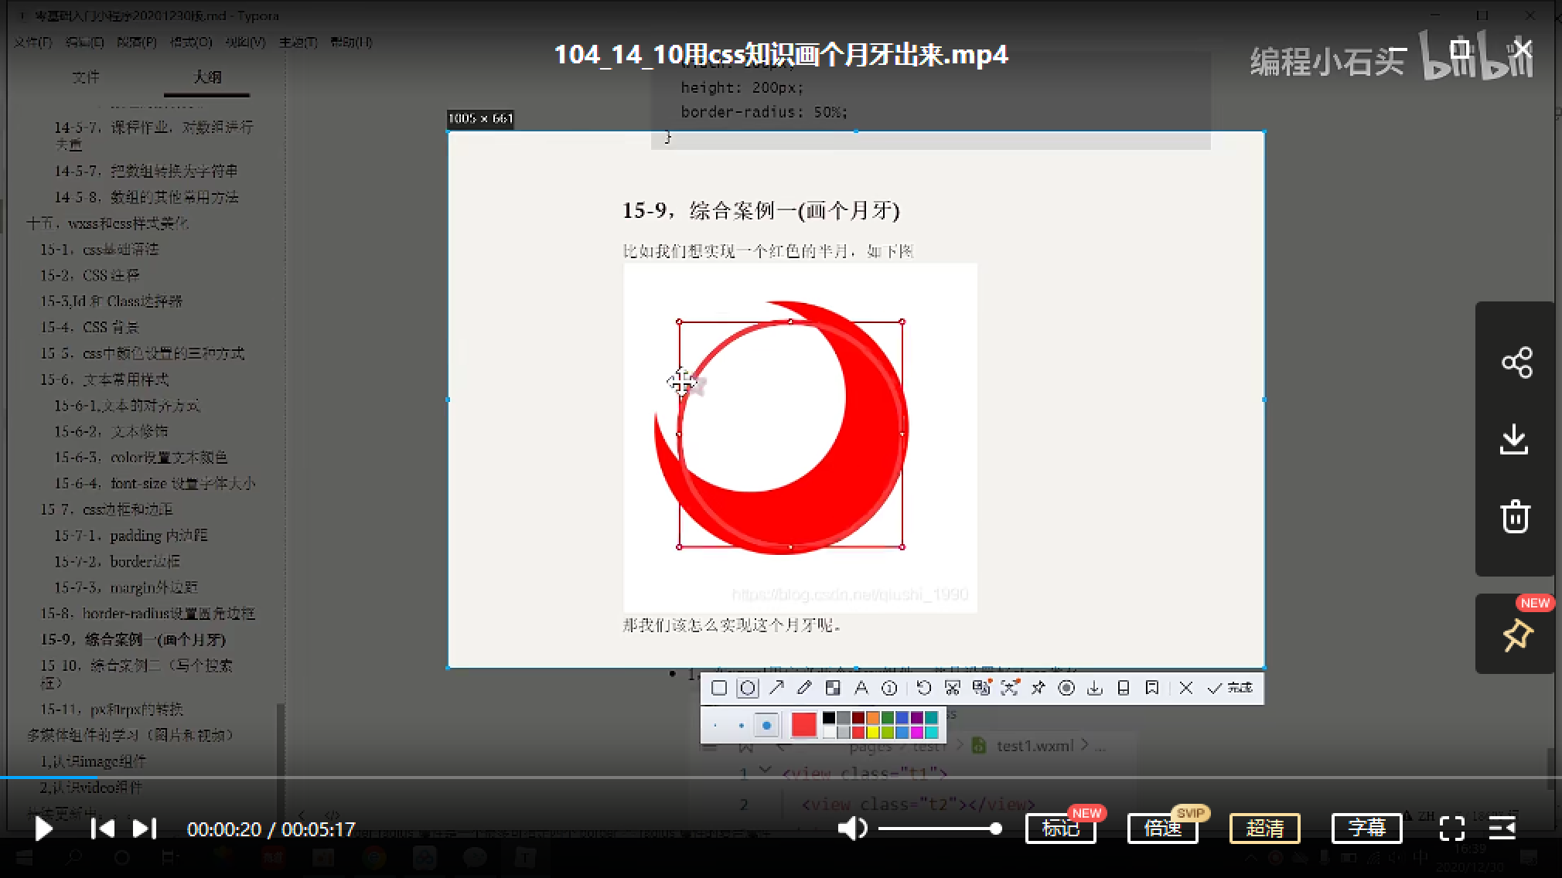Open the 文件(F) menu in Typora
Screen dimensions: 1562x878
click(x=32, y=42)
